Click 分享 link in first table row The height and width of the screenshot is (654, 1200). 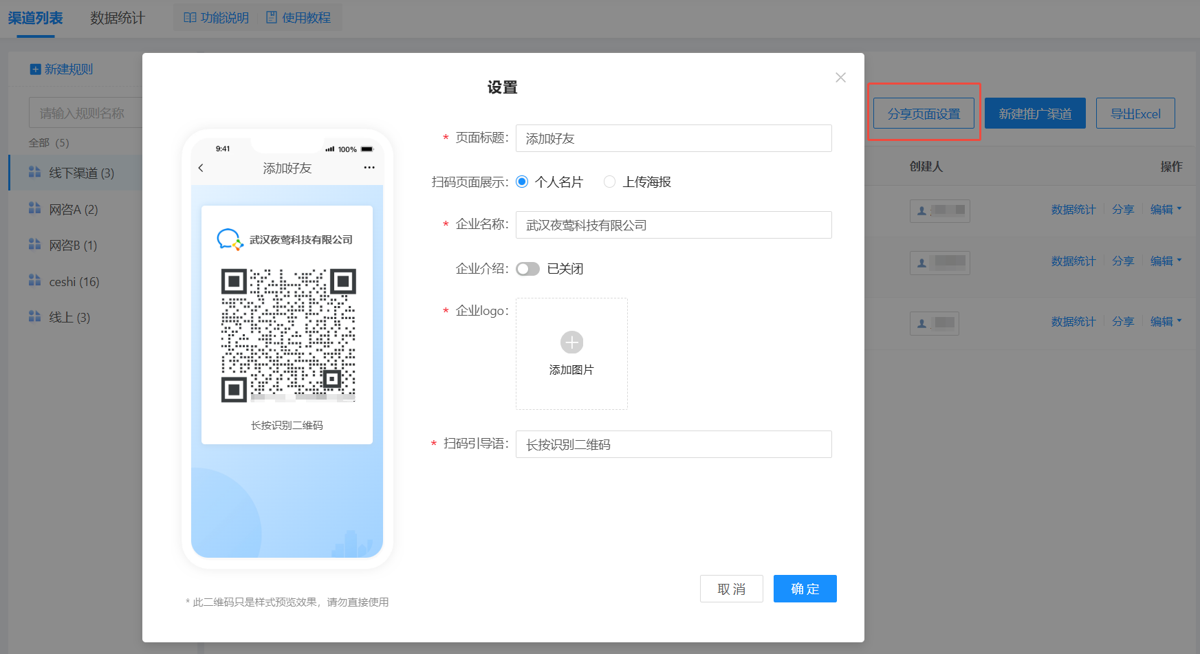click(1123, 209)
